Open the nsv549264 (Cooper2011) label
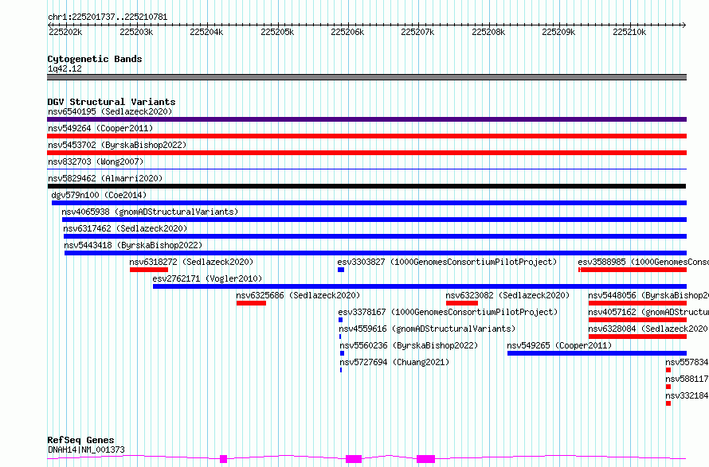The width and height of the screenshot is (709, 467). point(100,128)
